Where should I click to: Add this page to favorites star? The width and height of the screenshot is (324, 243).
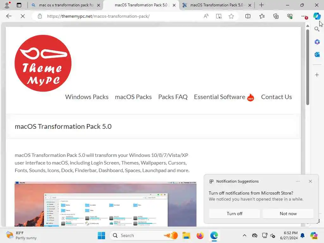point(231,16)
